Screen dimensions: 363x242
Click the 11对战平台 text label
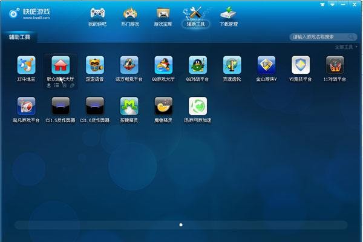point(335,79)
